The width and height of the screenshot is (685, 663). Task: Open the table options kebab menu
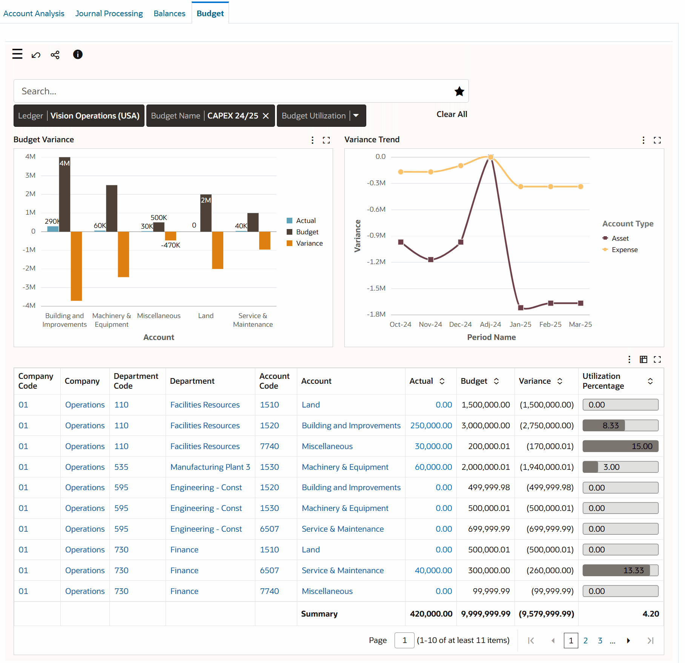tap(629, 360)
